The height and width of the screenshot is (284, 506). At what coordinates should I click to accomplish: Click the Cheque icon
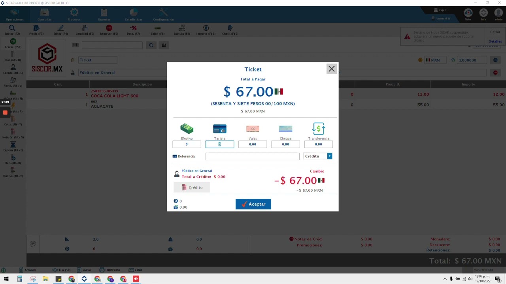coord(285,129)
